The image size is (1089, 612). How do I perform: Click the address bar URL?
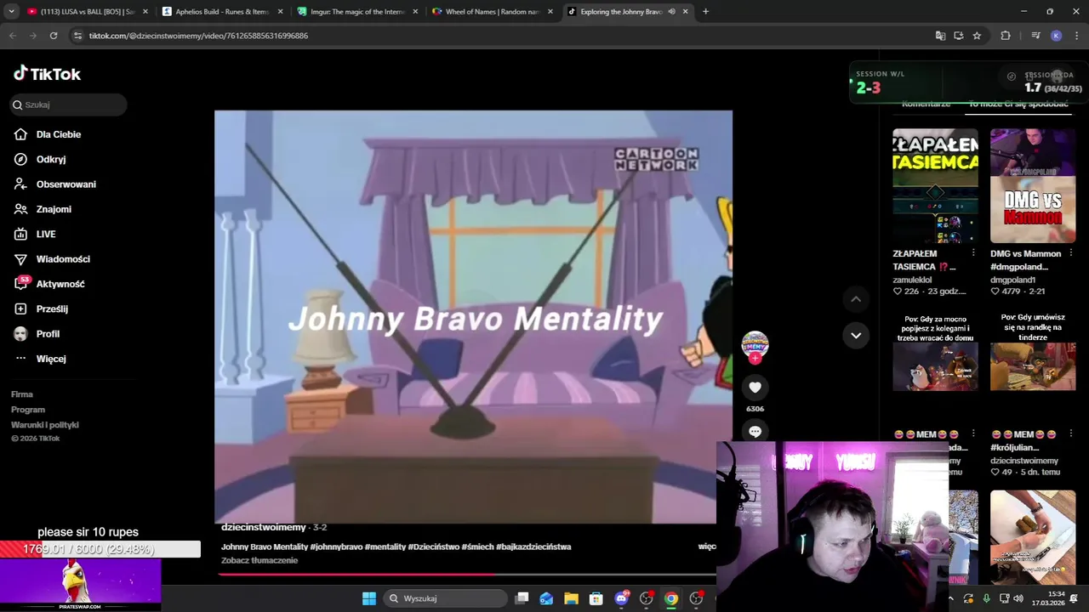[x=198, y=36]
